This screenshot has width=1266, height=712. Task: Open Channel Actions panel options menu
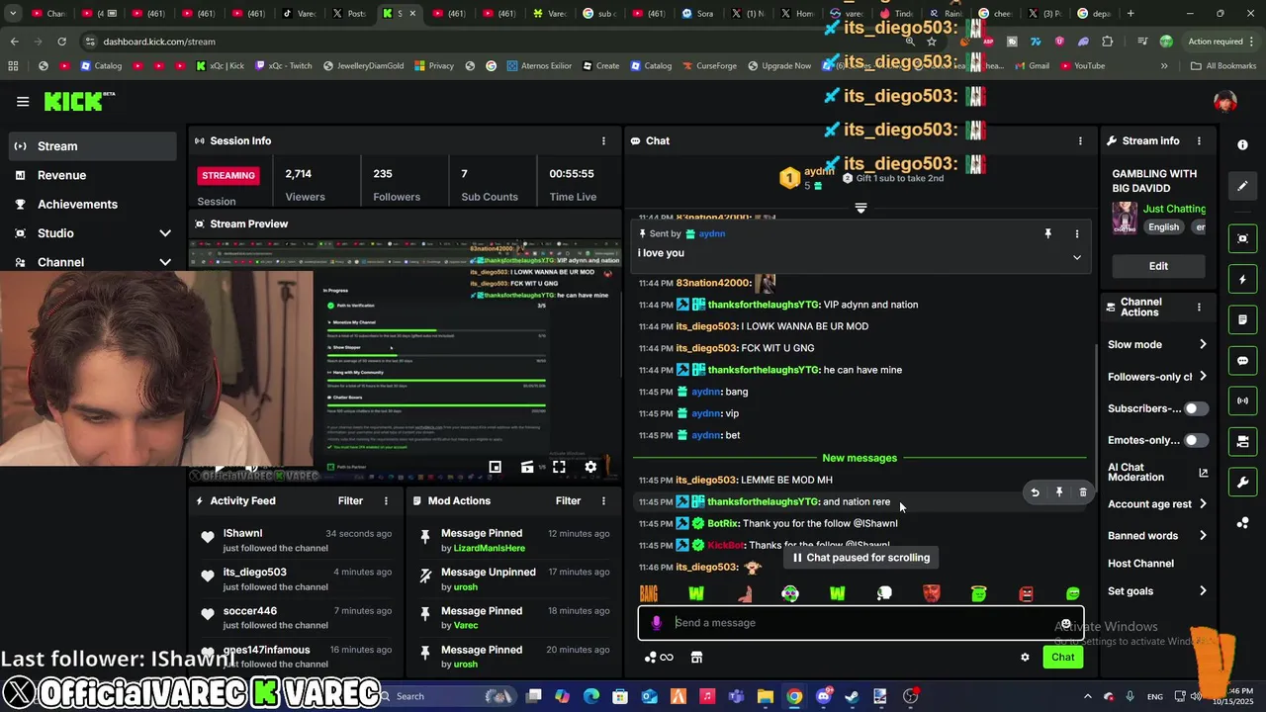1199,308
